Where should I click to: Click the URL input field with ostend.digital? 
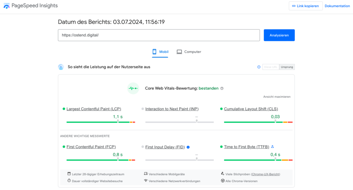(159, 35)
